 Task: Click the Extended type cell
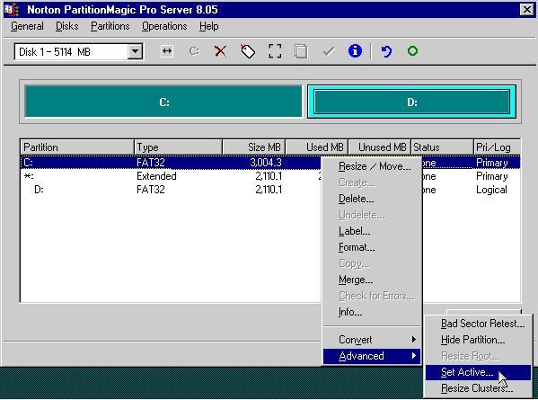[156, 176]
